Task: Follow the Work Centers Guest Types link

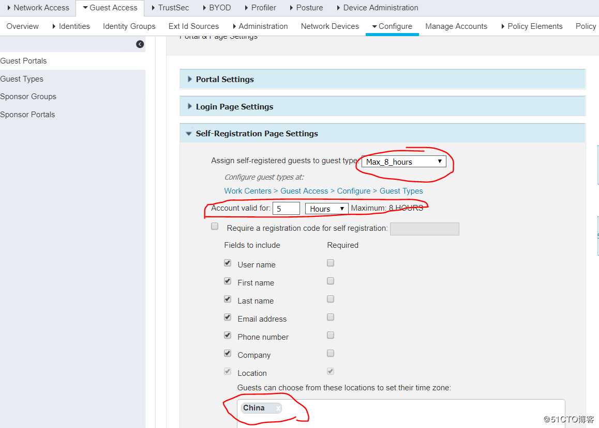Action: tap(324, 191)
